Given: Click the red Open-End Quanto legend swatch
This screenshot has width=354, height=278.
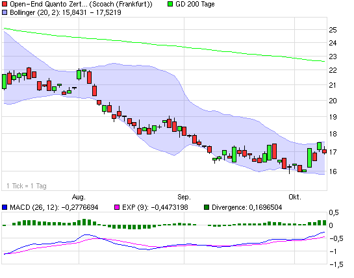Looking at the screenshot, I should [x=5, y=4].
